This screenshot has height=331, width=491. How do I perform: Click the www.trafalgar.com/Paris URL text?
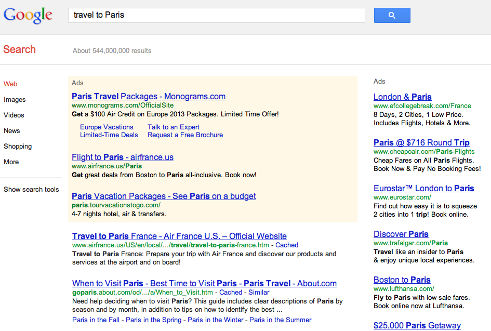click(410, 243)
